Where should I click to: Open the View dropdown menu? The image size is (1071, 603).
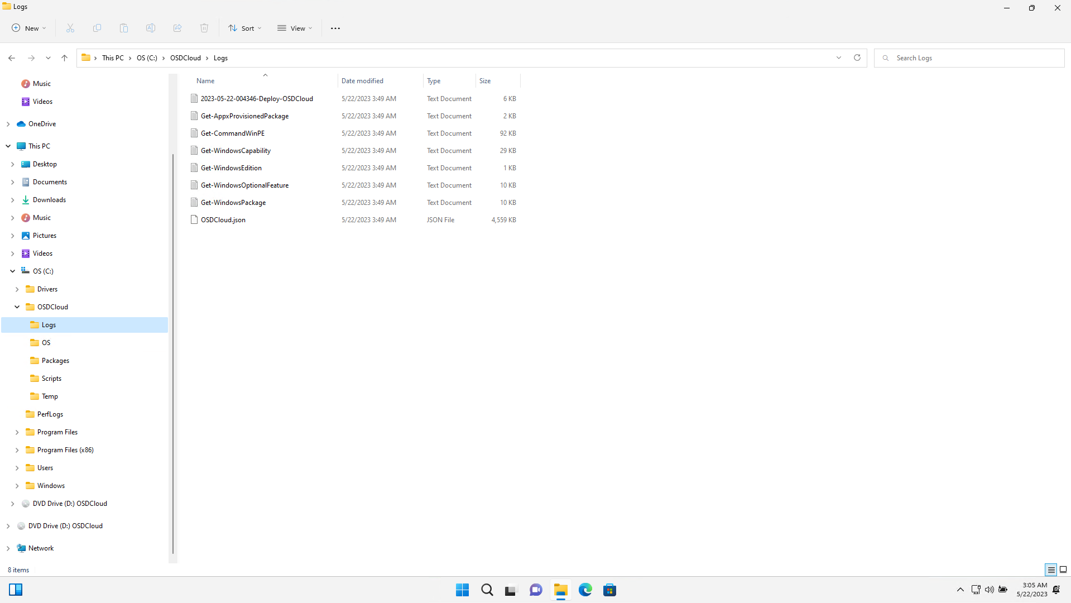click(x=295, y=28)
